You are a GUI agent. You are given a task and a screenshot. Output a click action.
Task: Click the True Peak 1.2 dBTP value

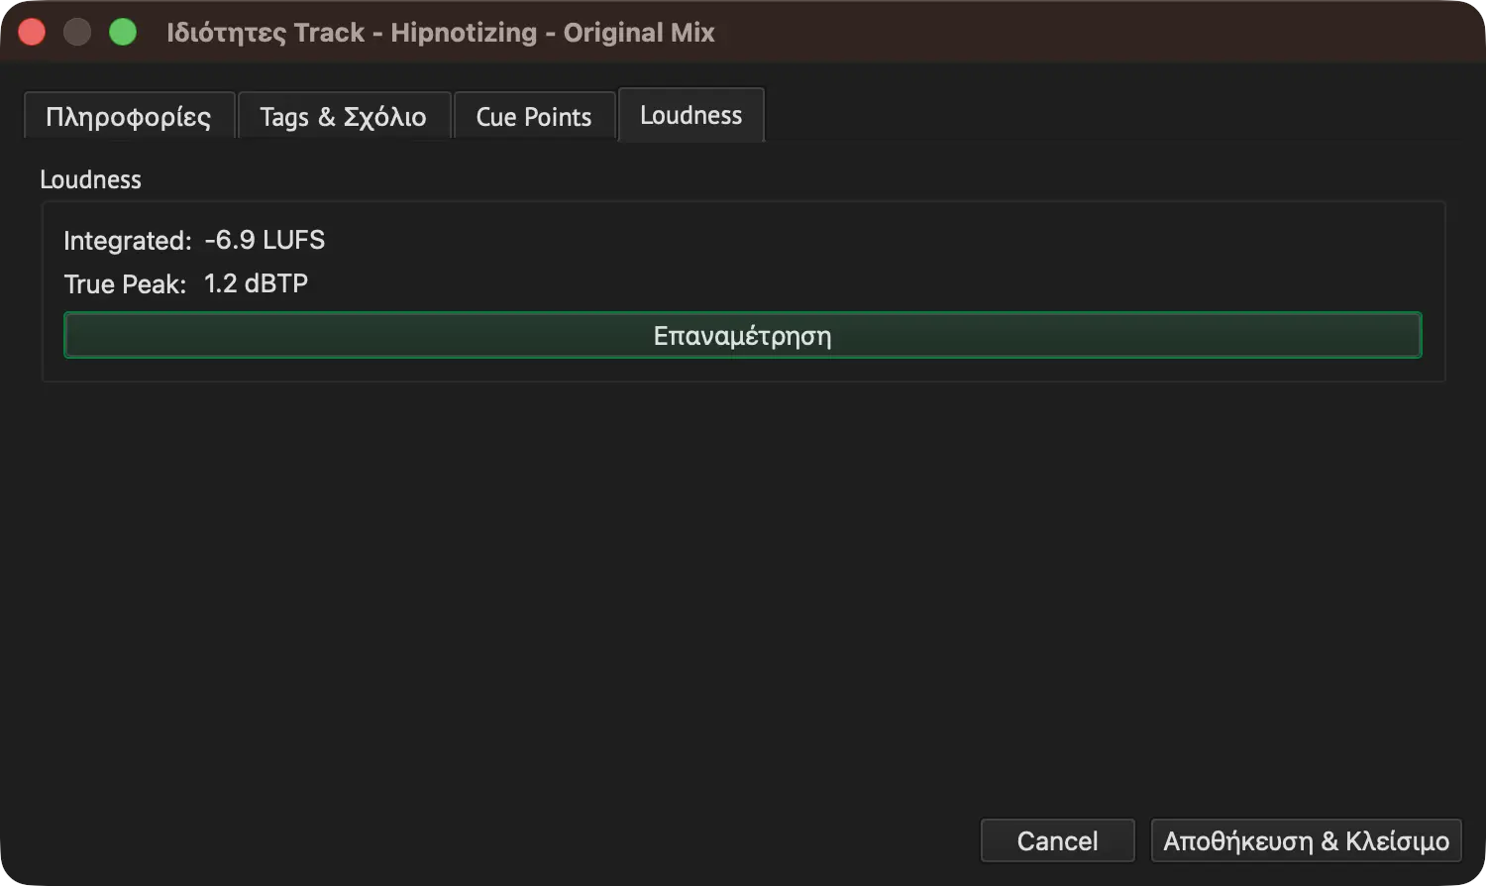[256, 283]
